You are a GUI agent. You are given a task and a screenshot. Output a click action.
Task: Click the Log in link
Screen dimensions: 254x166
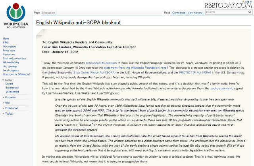tap(248, 2)
